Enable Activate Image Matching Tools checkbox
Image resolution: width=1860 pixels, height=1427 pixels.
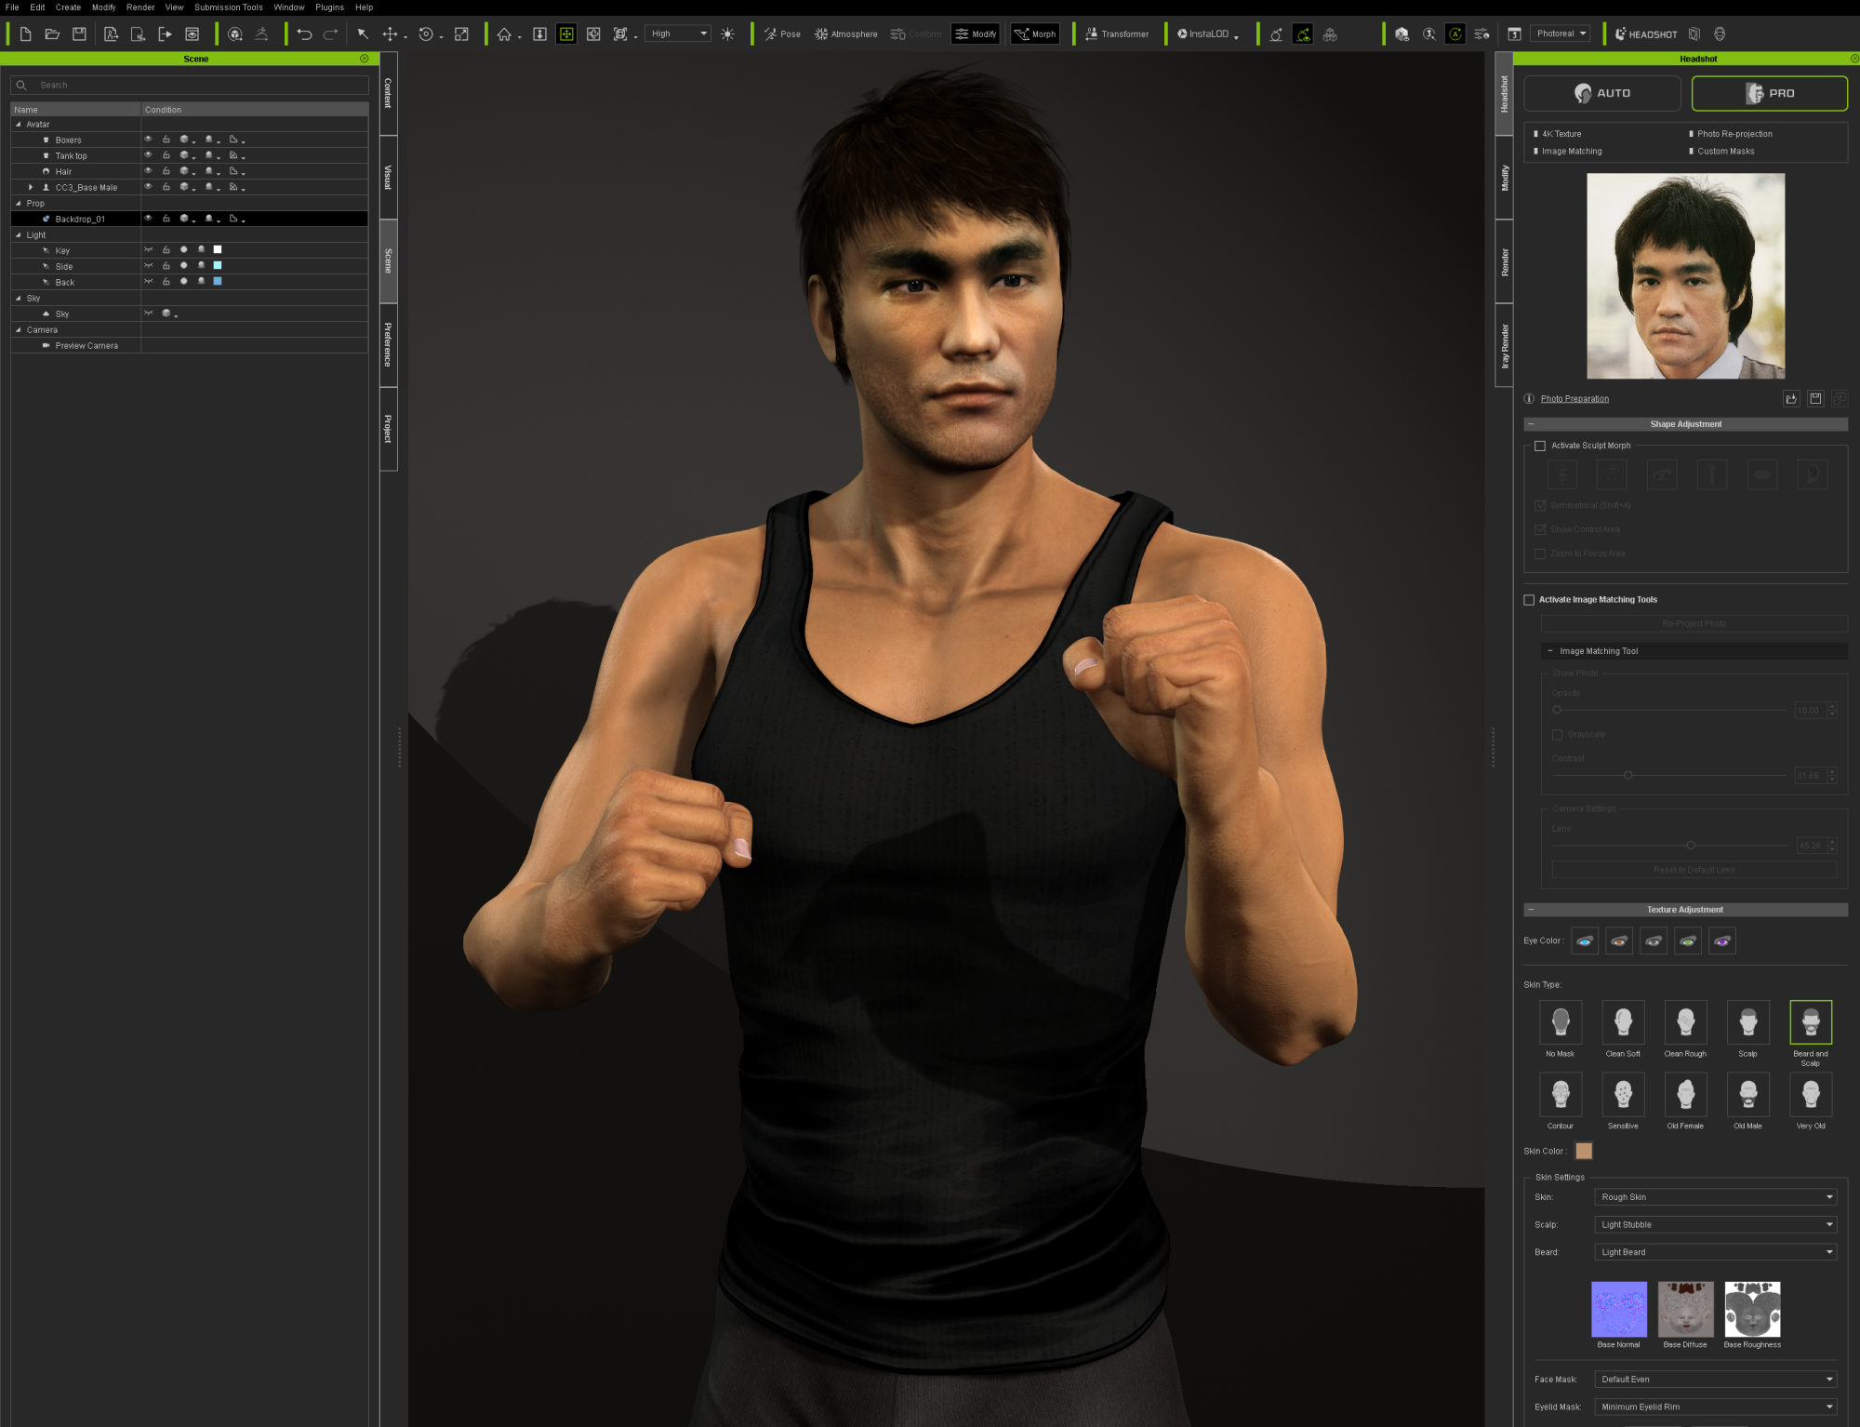pyautogui.click(x=1529, y=600)
